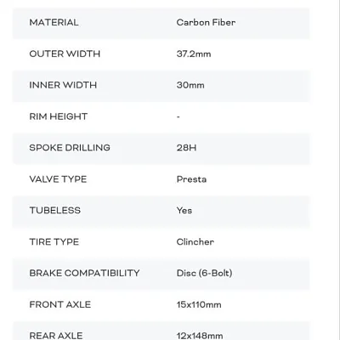Click the 15x110mm front axle value

click(199, 304)
